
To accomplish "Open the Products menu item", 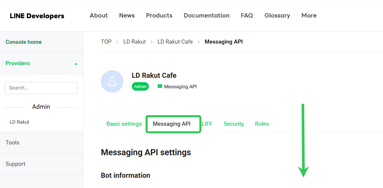I will coord(159,15).
